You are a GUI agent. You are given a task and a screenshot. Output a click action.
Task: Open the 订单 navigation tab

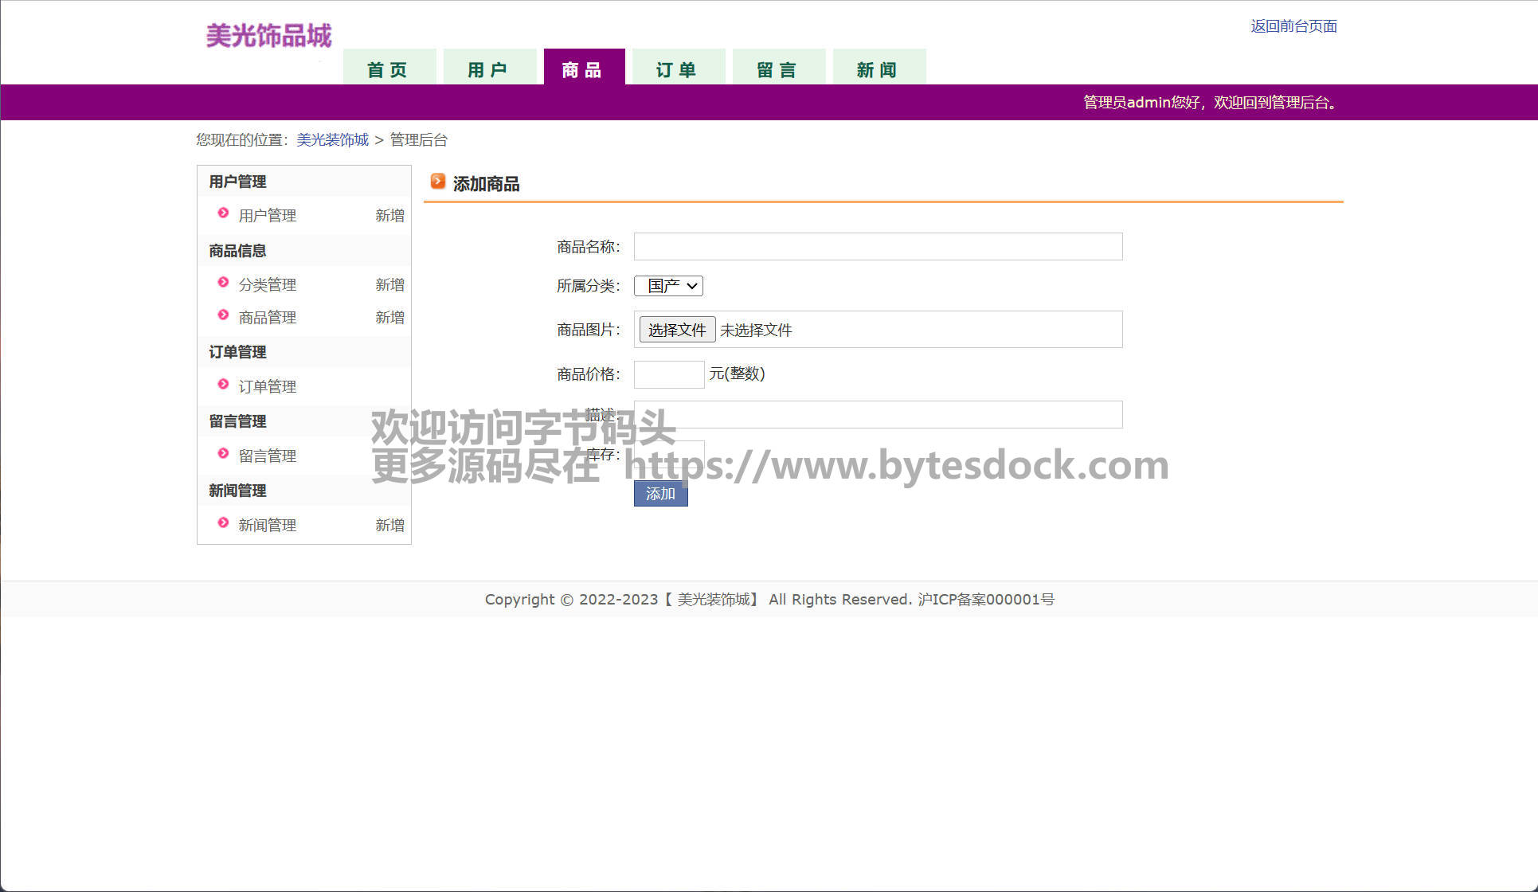677,69
